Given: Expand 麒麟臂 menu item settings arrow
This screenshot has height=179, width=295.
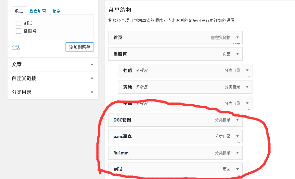Looking at the screenshot, I should (x=237, y=54).
